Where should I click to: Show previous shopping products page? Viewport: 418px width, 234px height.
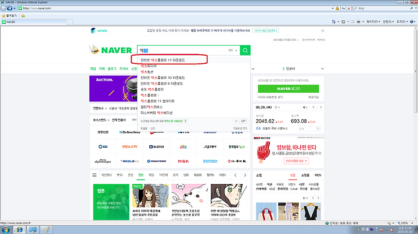(x=313, y=198)
